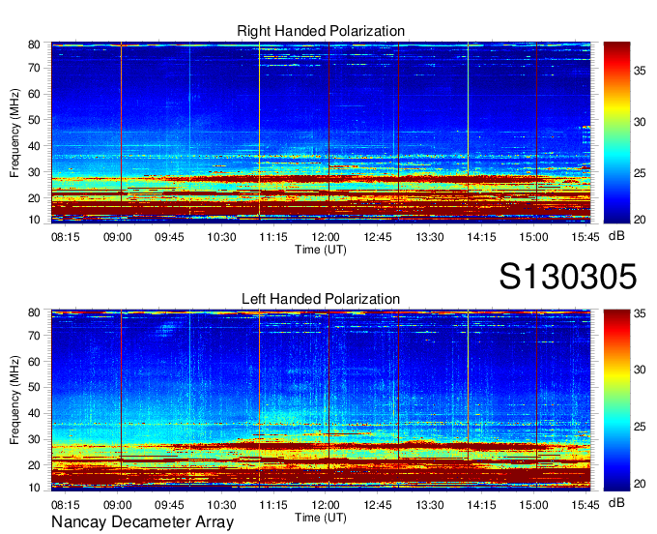This screenshot has height=534, width=657.
Task: Select the 15:00 tick on the lower time axis
Action: point(533,505)
